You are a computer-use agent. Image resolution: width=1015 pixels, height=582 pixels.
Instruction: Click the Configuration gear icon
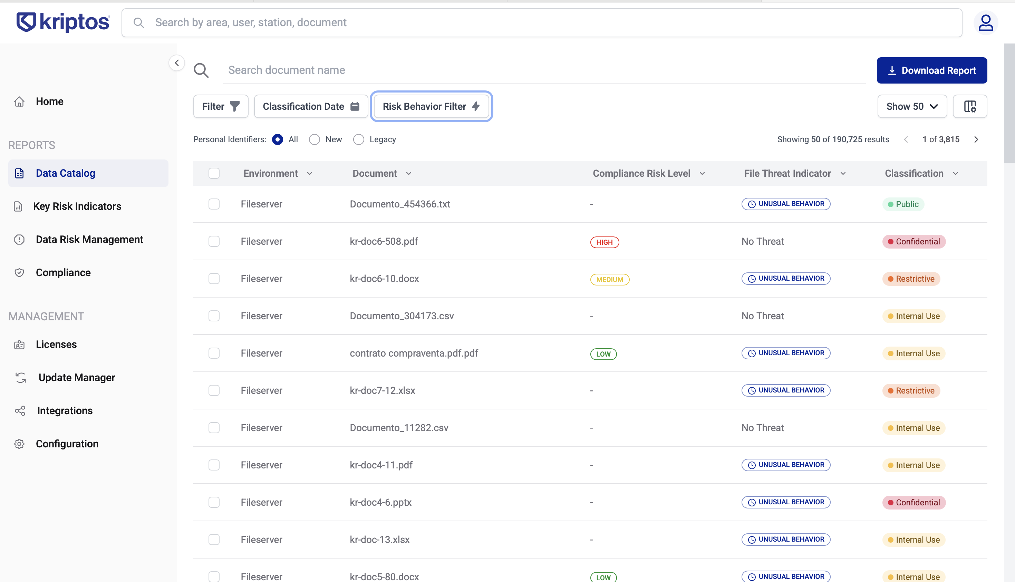pos(19,444)
